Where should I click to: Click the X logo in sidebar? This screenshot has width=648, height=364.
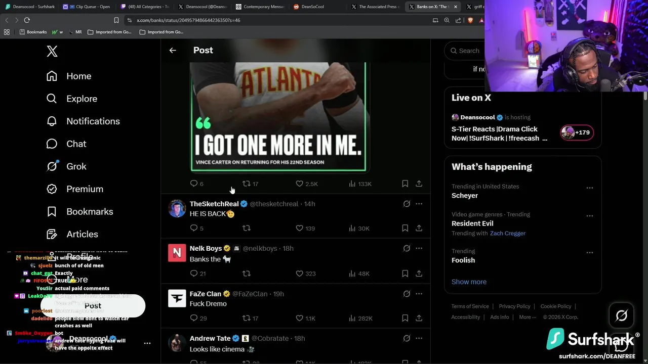coord(52,51)
